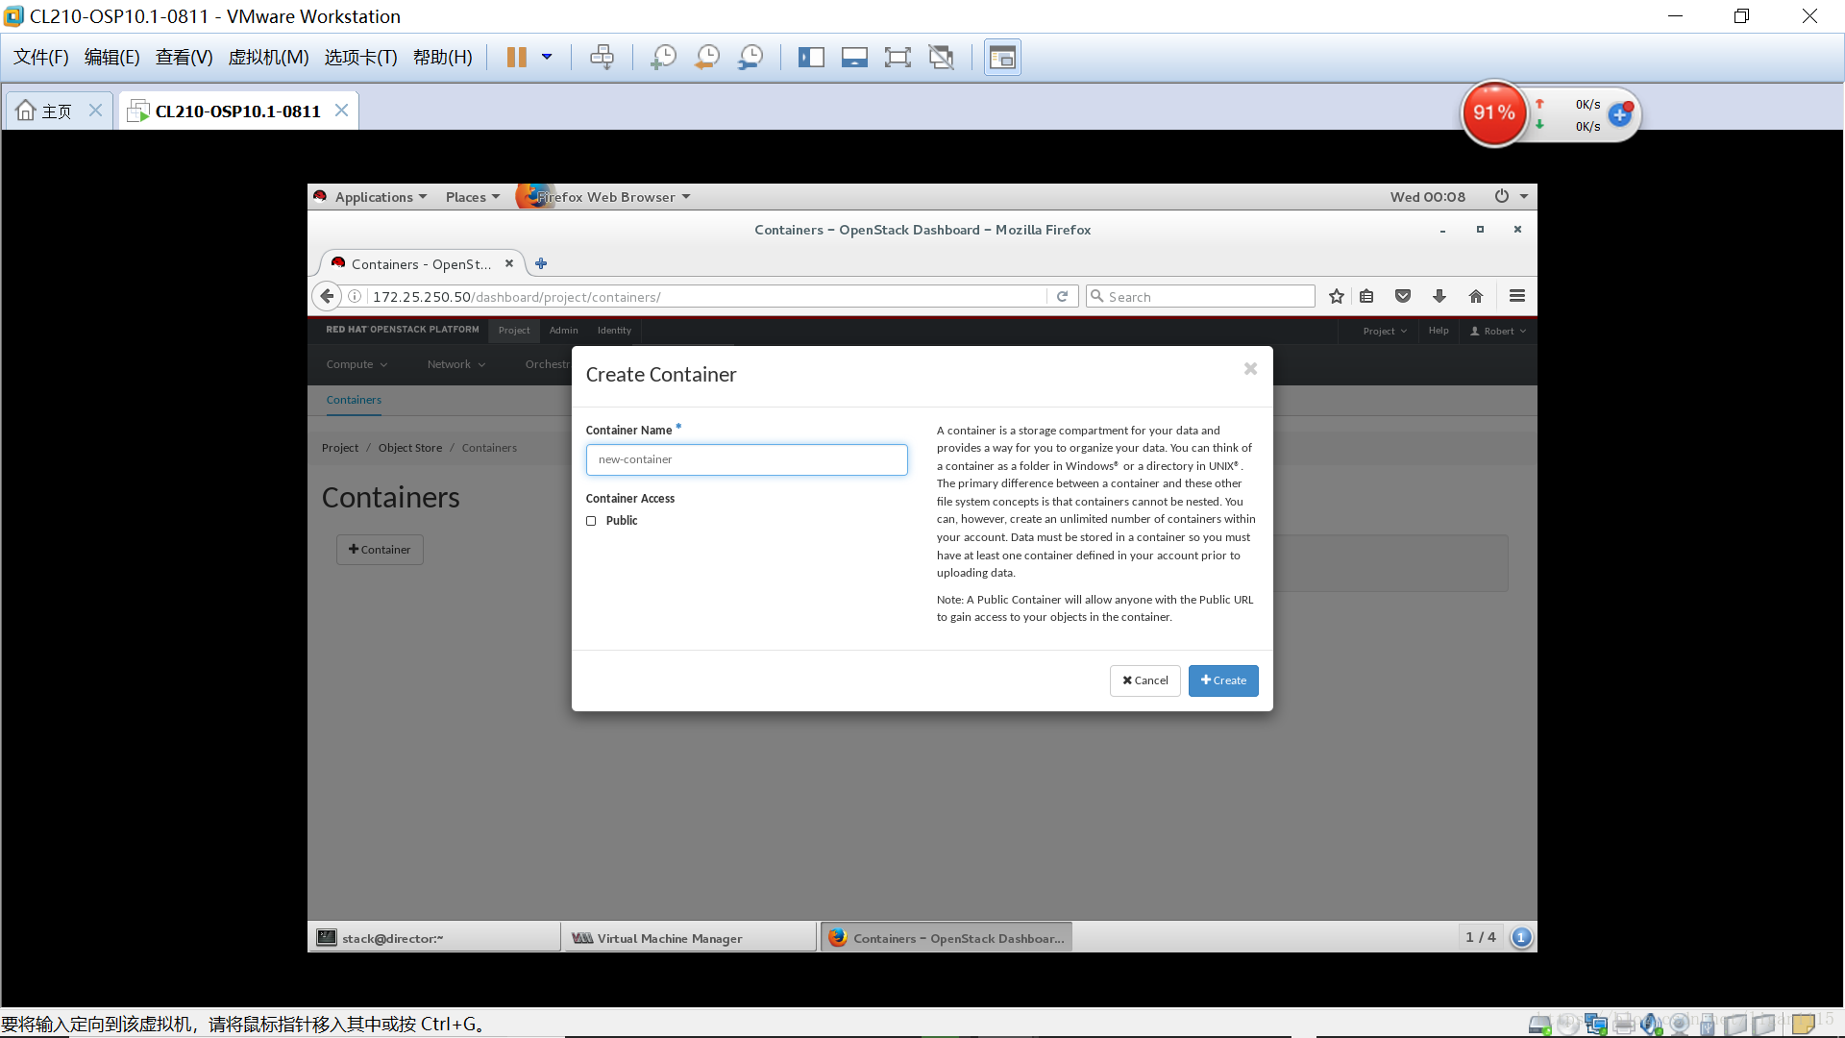The image size is (1845, 1038).
Task: Save the current page to Pocket
Action: click(1402, 296)
